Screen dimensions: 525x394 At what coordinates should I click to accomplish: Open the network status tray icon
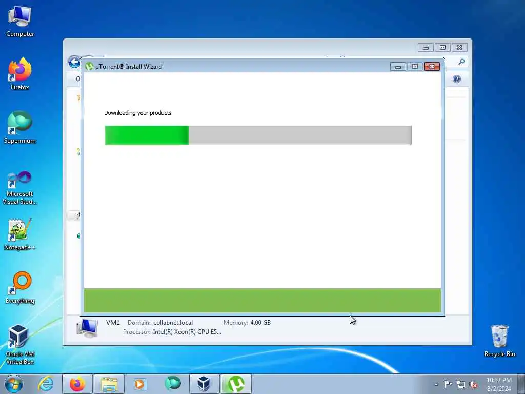tap(461, 384)
